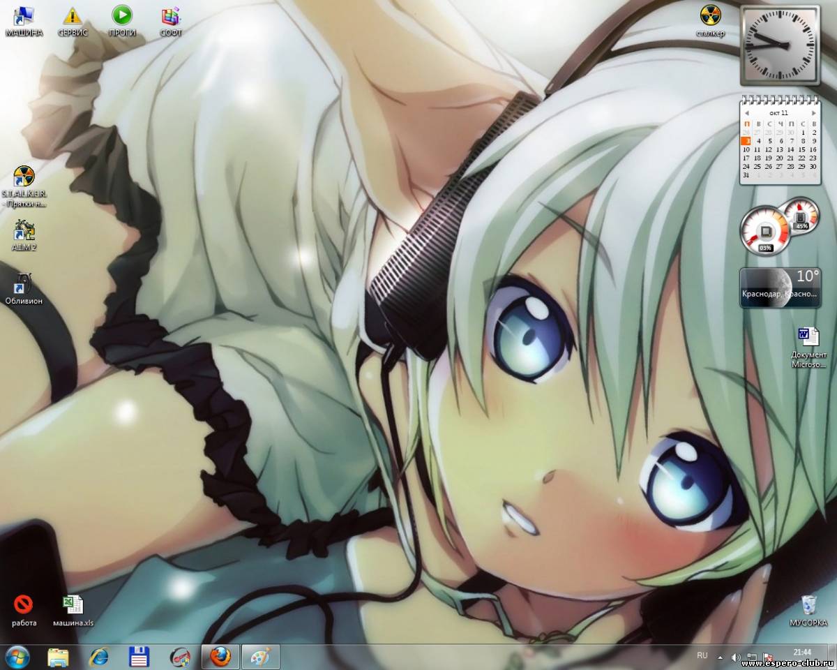Select date 19 in the calendar gadget
Screen dimensions: 837x670
pyautogui.click(x=769, y=158)
